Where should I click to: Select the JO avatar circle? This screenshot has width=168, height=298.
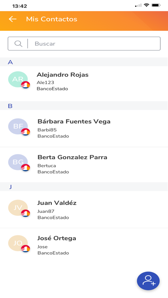click(18, 243)
